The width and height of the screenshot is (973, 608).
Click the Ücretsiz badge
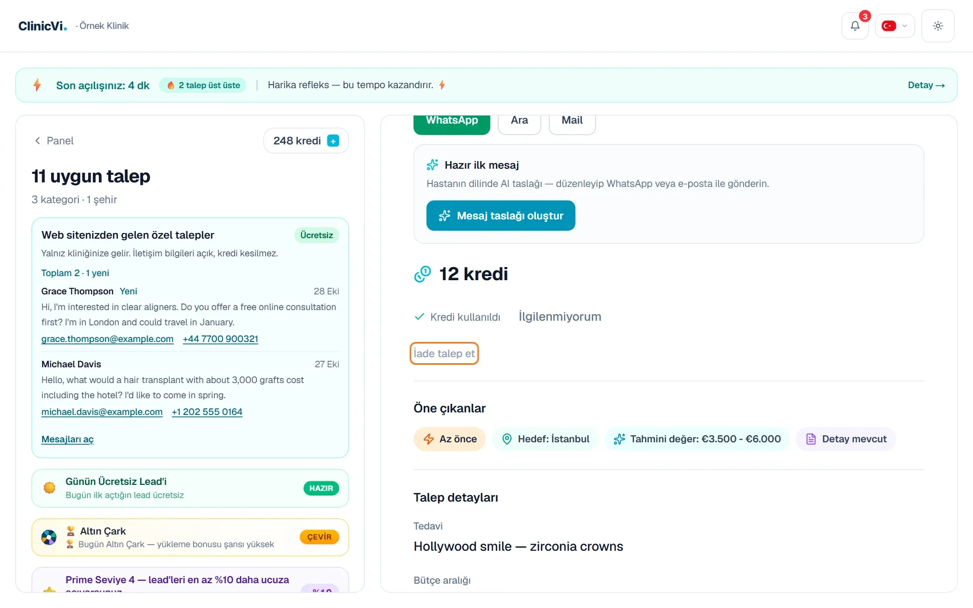click(x=317, y=235)
